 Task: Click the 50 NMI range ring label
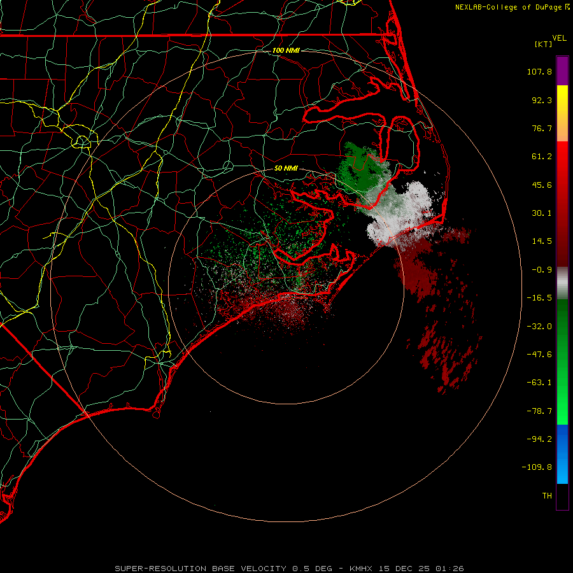[286, 168]
